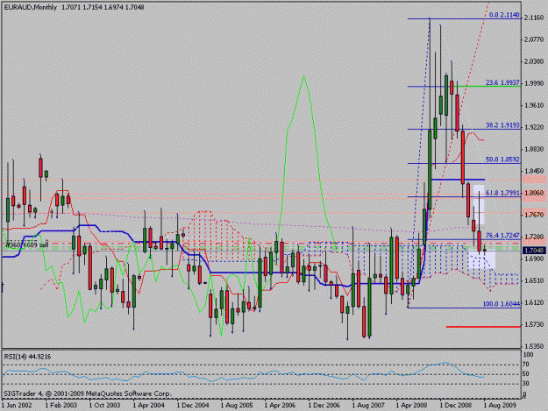Click the Fibonacci '50.0 1.8592' level label
This screenshot has height=411, width=548.
[502, 159]
